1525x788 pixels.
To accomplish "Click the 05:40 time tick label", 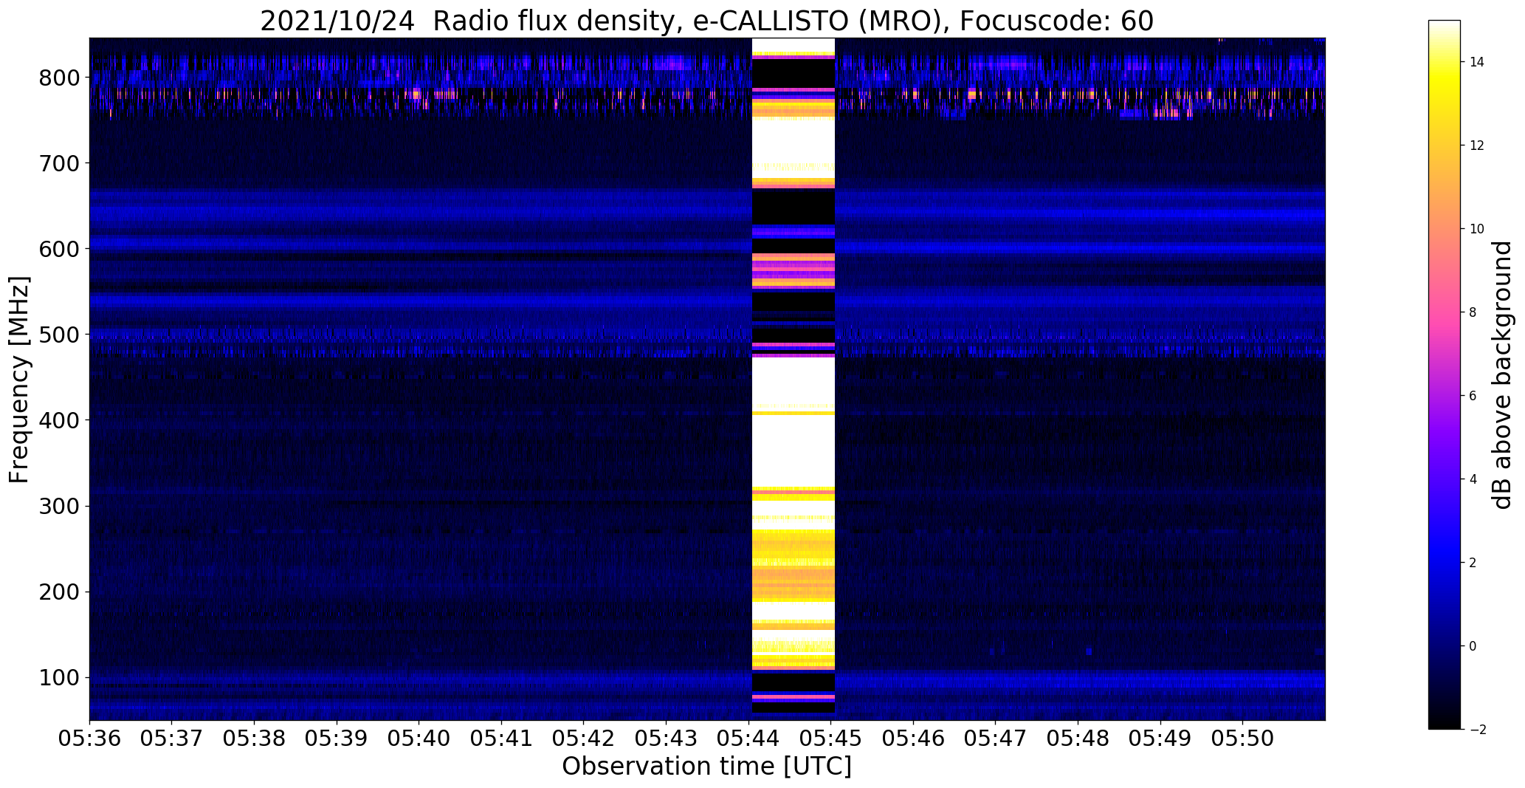I will 419,739.
